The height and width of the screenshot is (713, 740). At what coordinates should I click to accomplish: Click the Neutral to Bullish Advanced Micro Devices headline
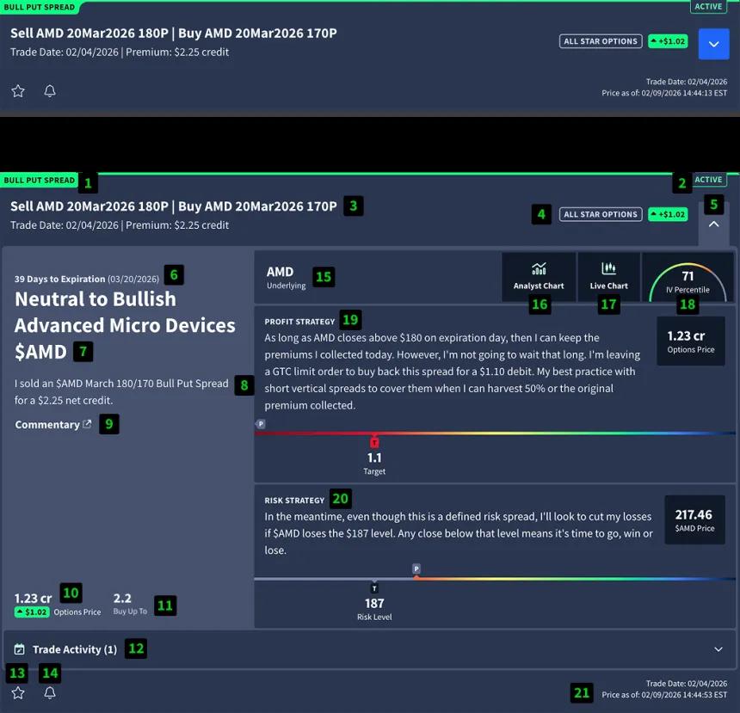coord(125,325)
